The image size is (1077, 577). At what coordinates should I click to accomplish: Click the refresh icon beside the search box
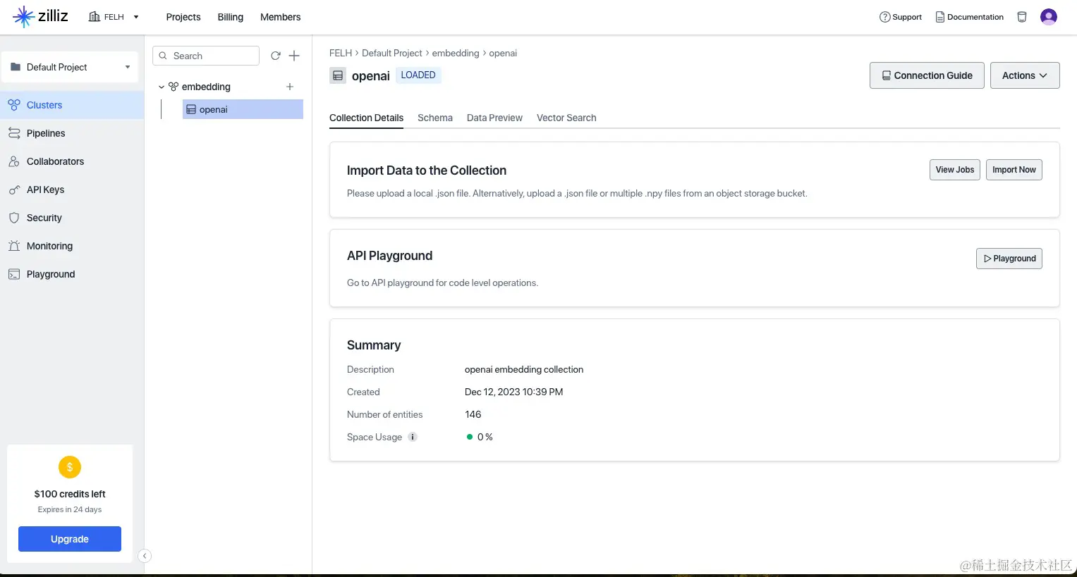click(276, 56)
